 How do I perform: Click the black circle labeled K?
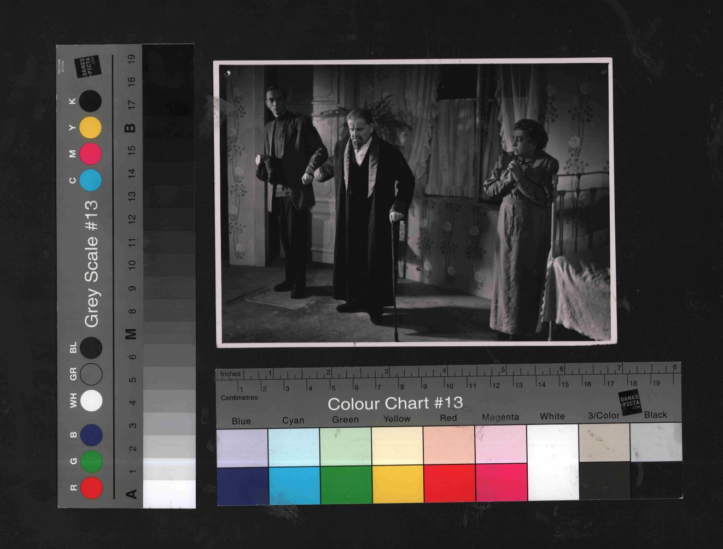(x=90, y=101)
